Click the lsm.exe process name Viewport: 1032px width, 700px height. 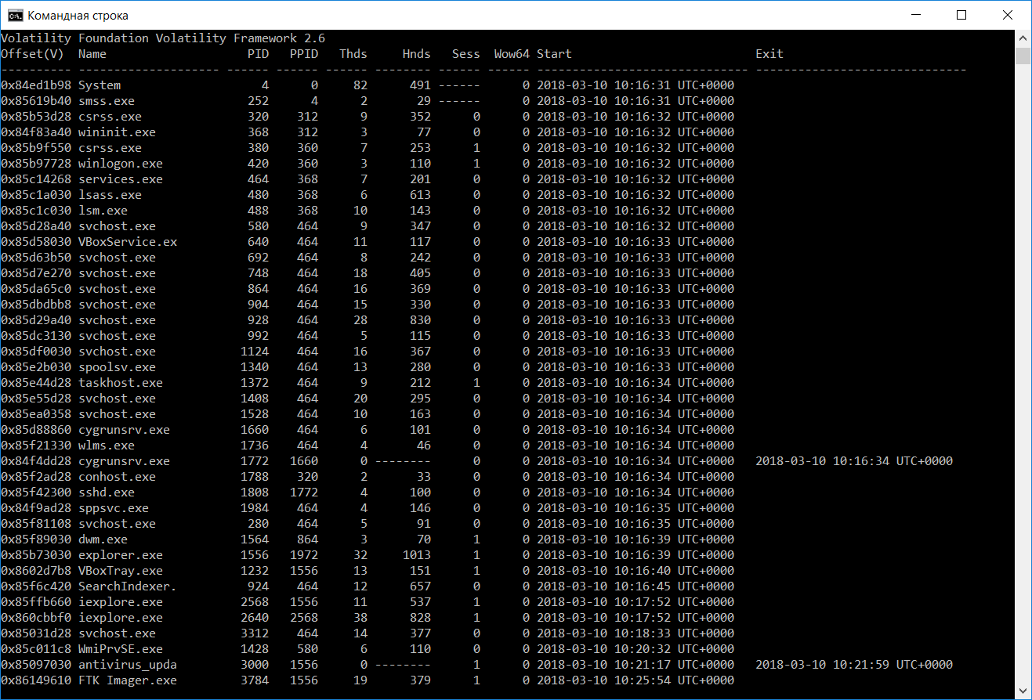pos(103,211)
